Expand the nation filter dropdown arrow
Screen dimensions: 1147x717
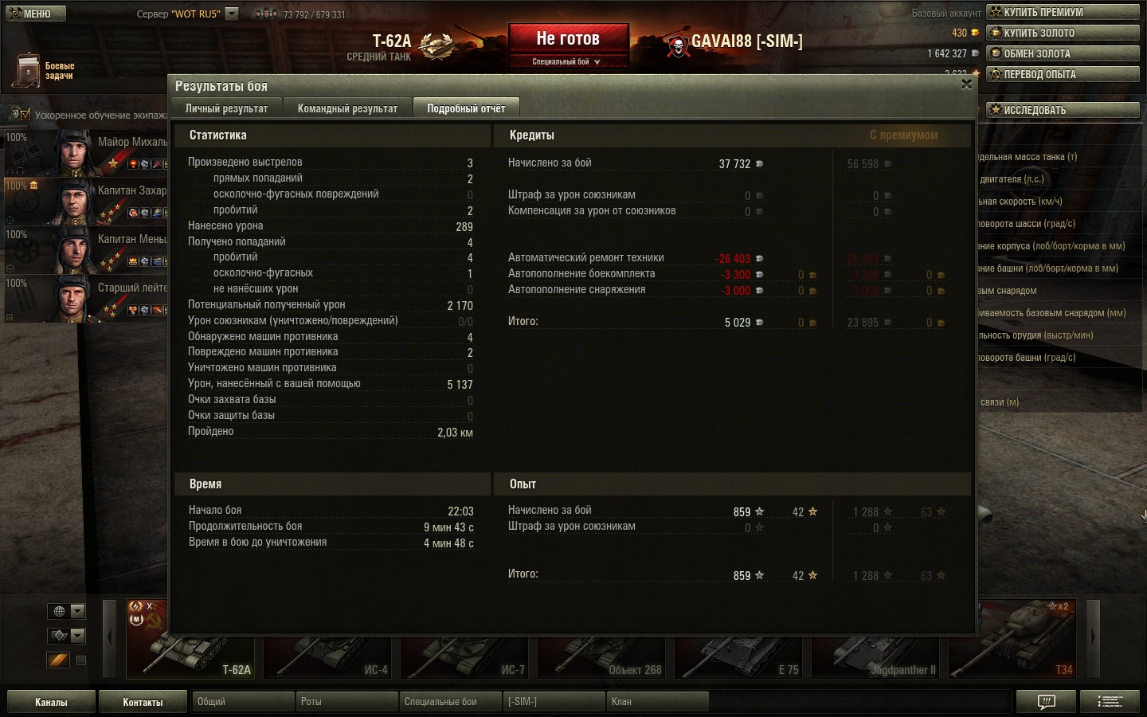click(x=78, y=612)
